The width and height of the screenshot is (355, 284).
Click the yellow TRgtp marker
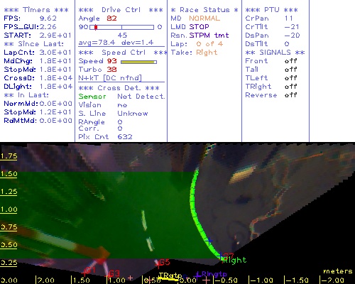pyautogui.click(x=170, y=275)
